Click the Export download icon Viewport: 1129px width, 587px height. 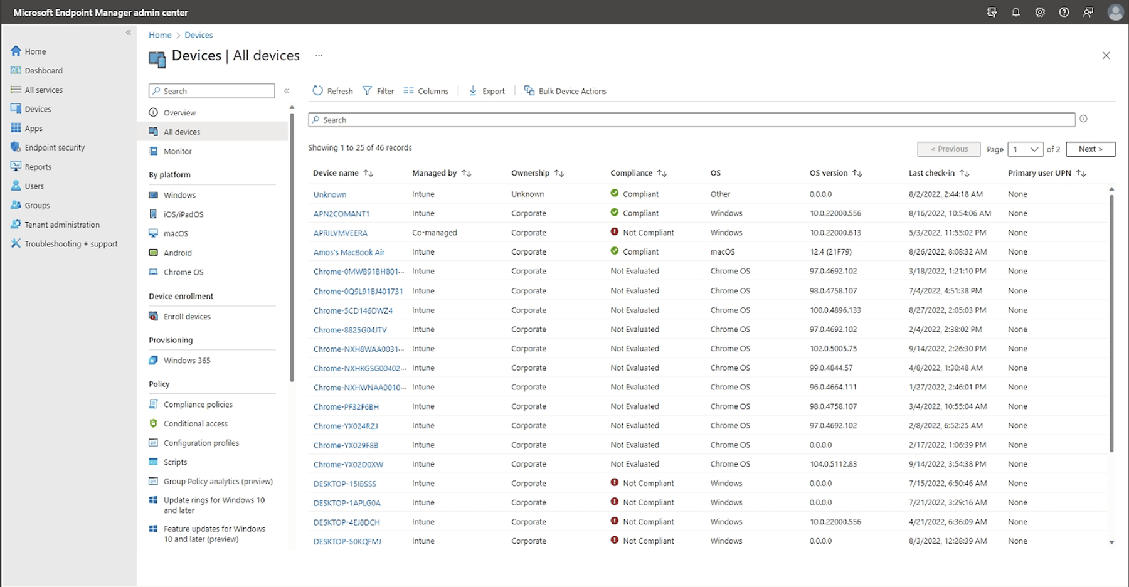pos(473,91)
